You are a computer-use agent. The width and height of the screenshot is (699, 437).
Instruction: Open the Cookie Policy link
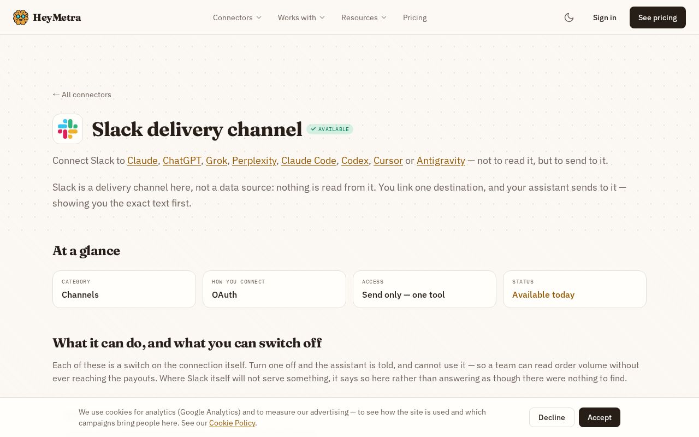click(232, 423)
